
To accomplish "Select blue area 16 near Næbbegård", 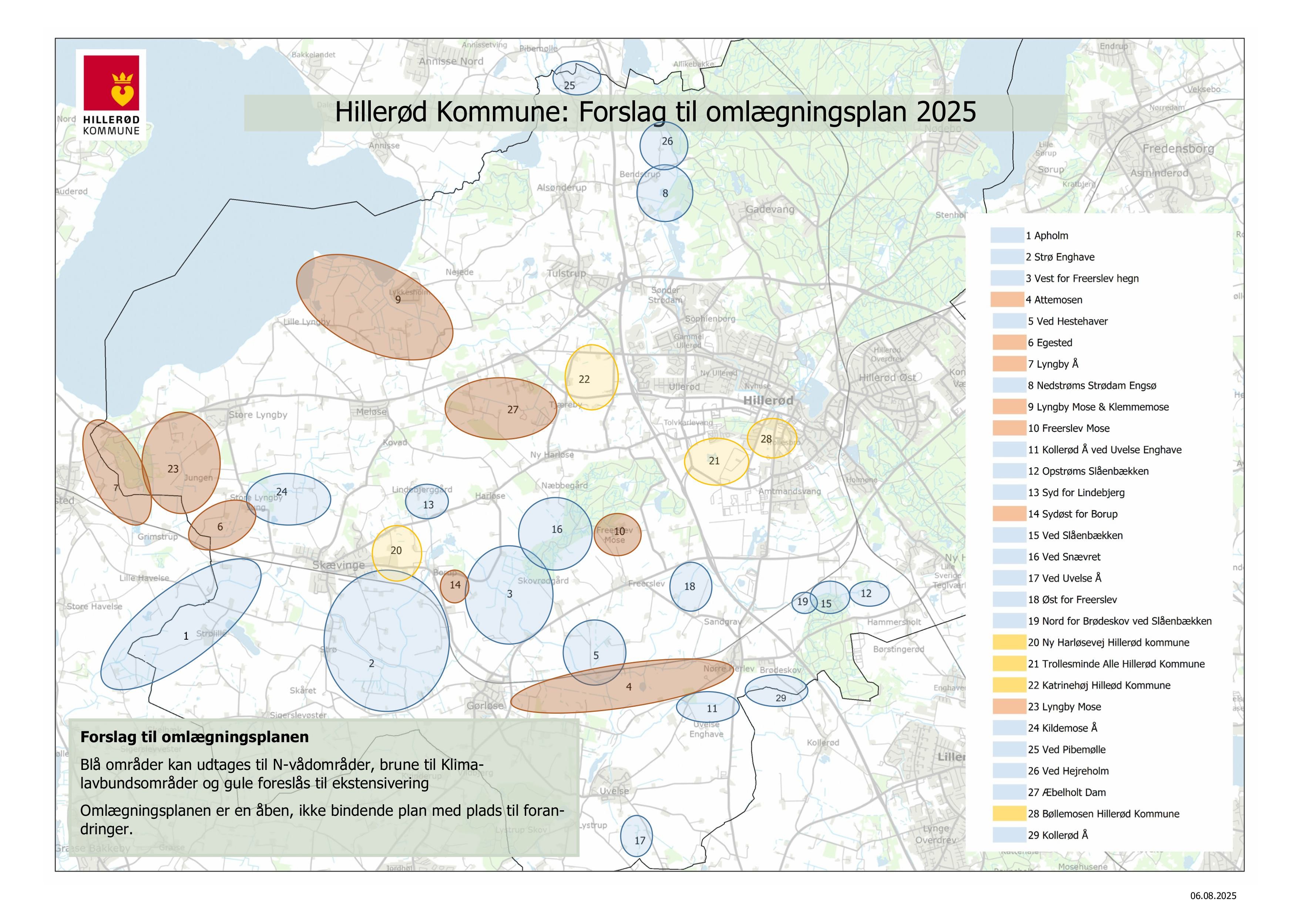I will tap(555, 533).
